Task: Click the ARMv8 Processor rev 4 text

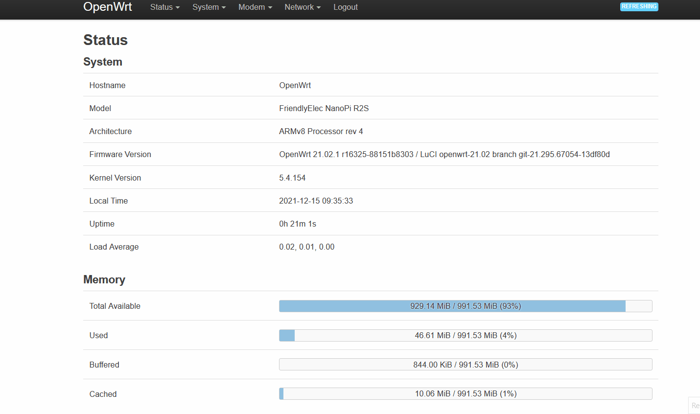Action: pos(321,131)
